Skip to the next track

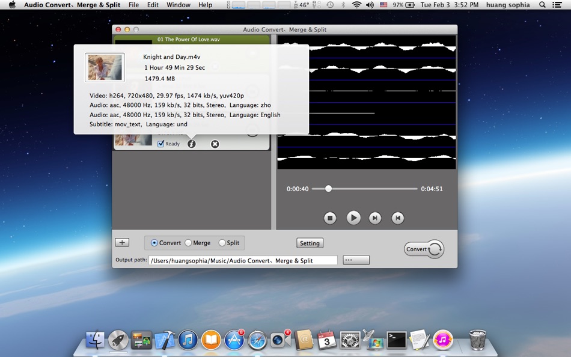click(x=374, y=218)
